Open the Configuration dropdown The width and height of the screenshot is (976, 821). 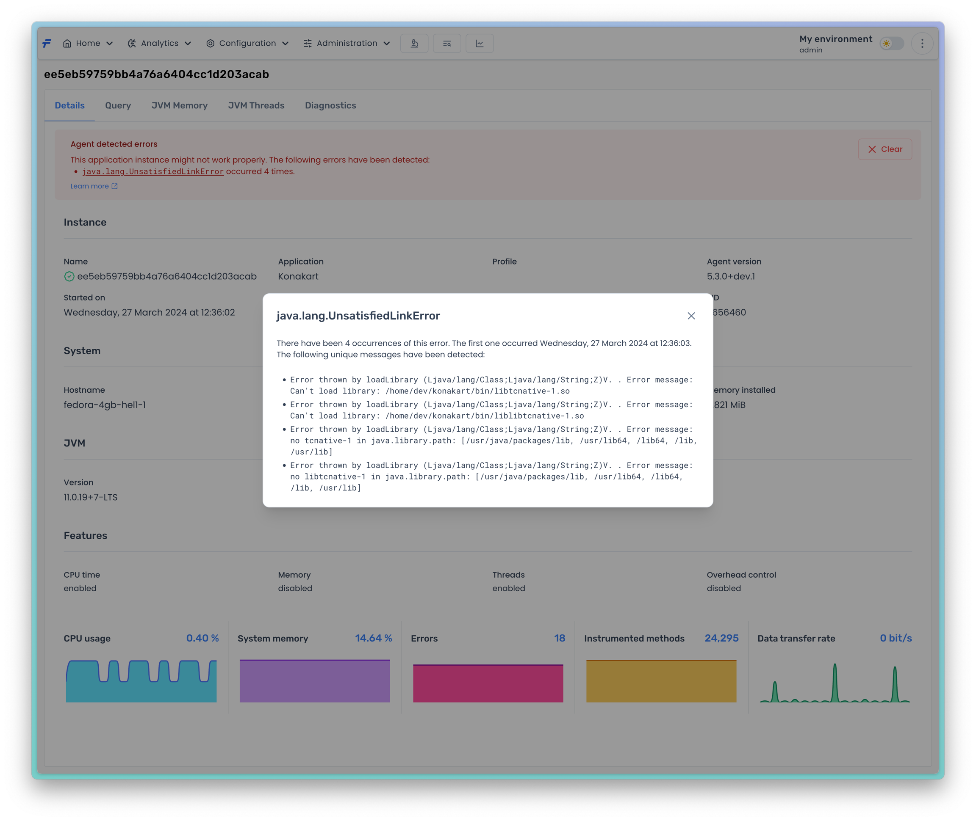click(247, 43)
